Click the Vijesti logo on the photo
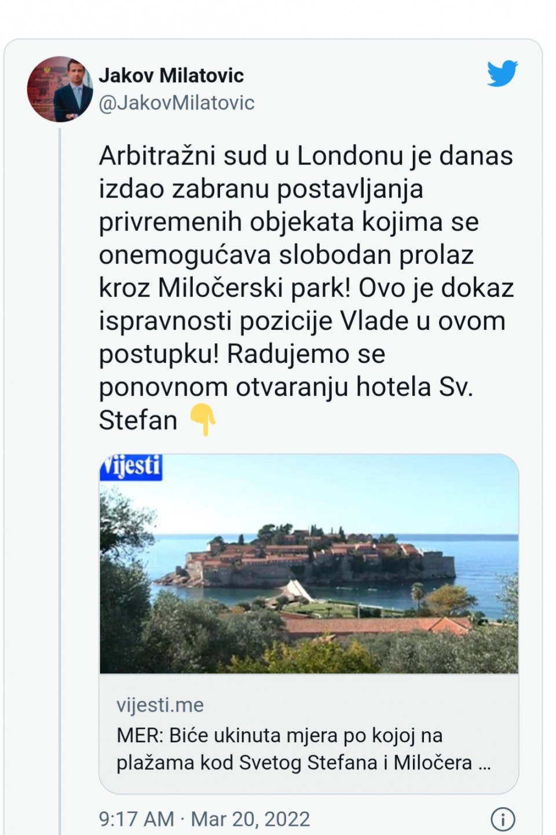The image size is (556, 835). pos(131,467)
